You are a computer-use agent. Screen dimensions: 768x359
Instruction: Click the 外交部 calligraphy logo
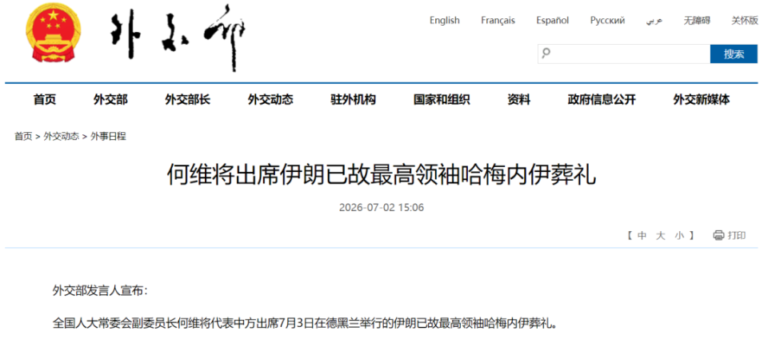point(178,38)
